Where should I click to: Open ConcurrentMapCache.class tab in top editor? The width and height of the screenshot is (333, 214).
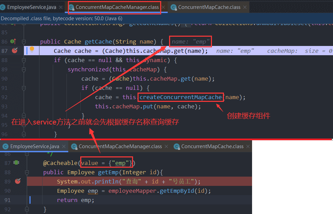(209, 7)
